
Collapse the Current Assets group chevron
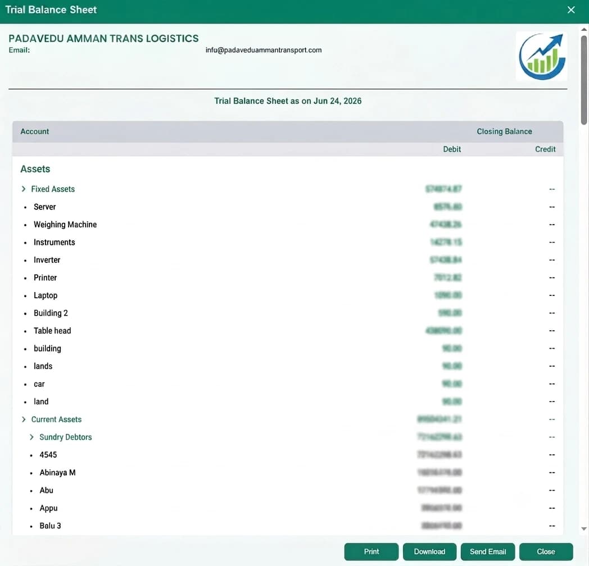point(24,419)
